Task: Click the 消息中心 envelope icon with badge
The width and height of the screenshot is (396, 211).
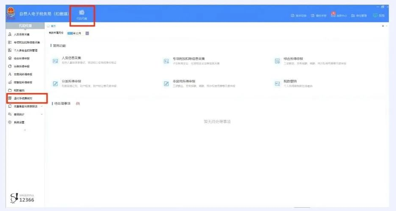Action: coord(333,15)
